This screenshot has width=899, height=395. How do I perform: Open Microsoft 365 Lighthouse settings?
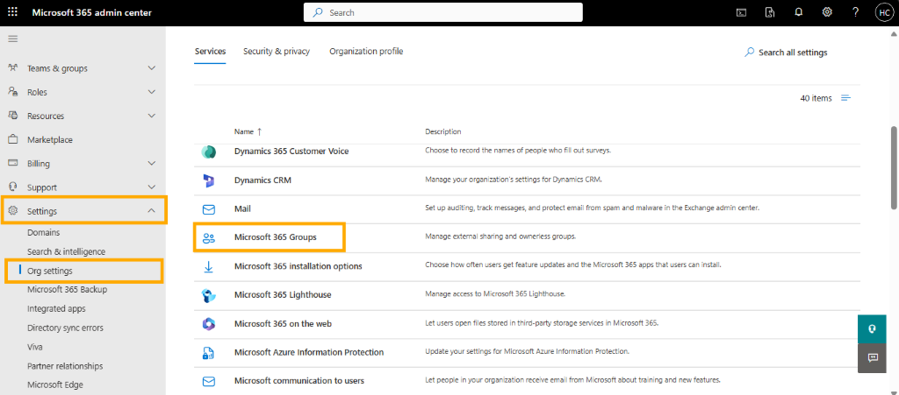[x=283, y=295]
